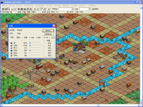Select the pressed person-figure toolbar icon
Viewport: 143px width, 107px height.
9,9
